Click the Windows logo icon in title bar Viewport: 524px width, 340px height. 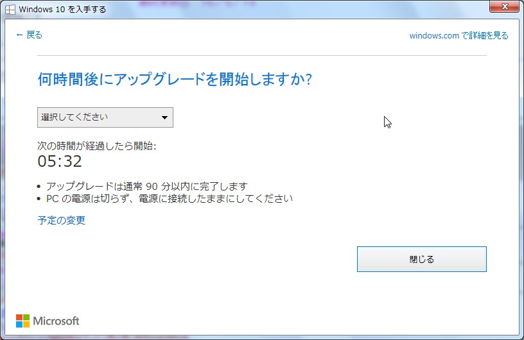coord(10,10)
